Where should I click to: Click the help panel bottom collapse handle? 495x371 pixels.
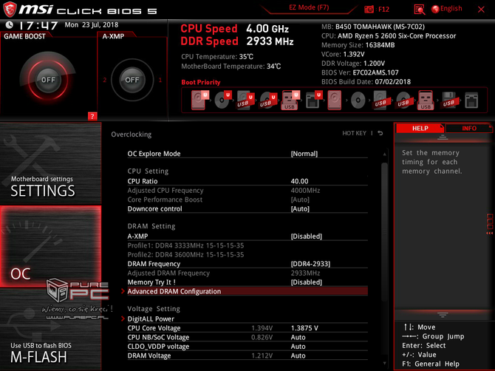point(443,315)
